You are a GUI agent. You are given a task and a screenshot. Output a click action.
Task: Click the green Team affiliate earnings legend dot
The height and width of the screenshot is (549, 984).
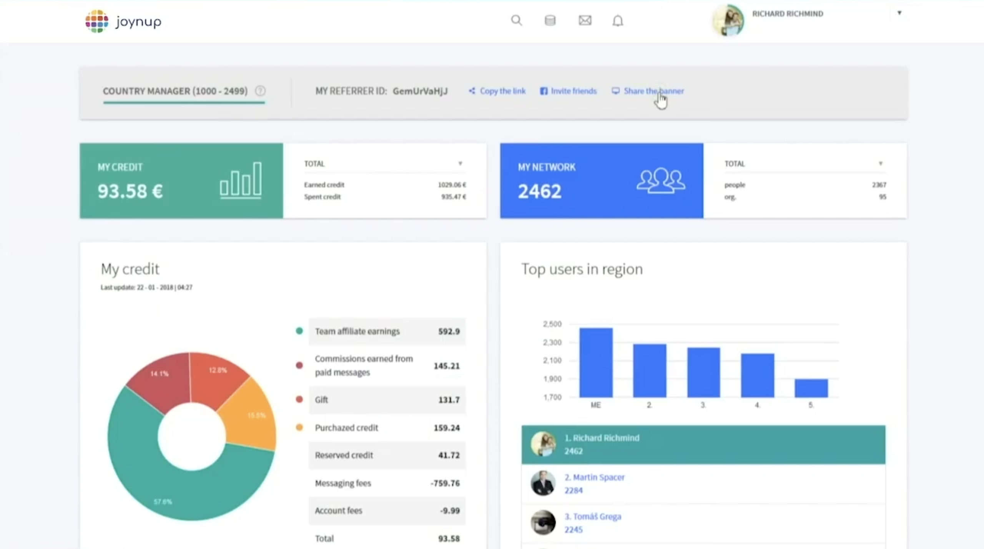tap(299, 331)
